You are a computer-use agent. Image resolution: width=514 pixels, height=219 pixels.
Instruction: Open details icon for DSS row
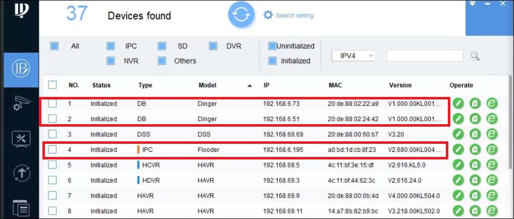pos(475,134)
